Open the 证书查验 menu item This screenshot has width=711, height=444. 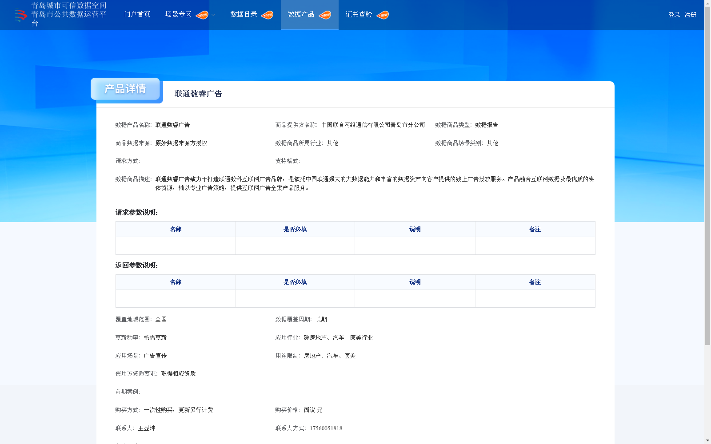point(359,15)
